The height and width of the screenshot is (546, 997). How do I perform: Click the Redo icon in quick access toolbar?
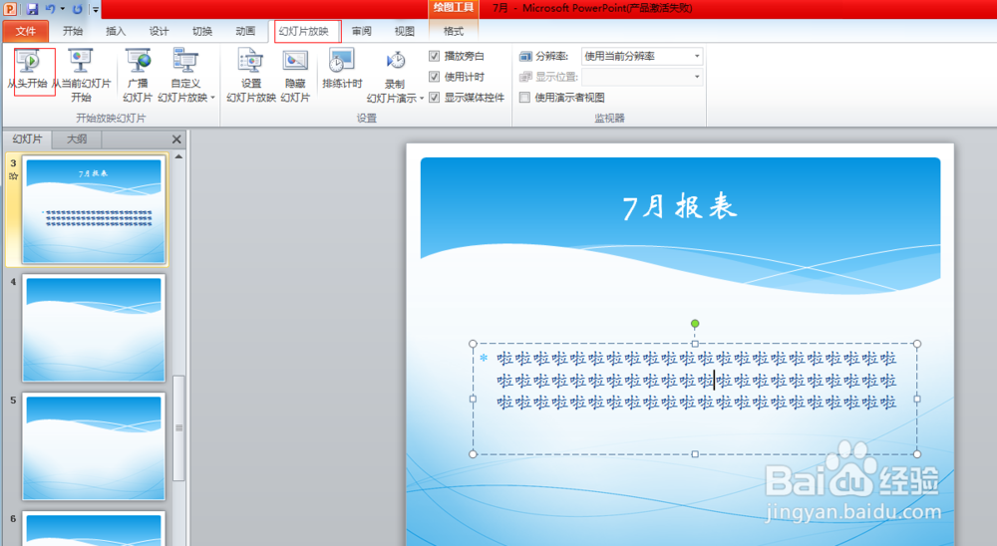point(77,9)
